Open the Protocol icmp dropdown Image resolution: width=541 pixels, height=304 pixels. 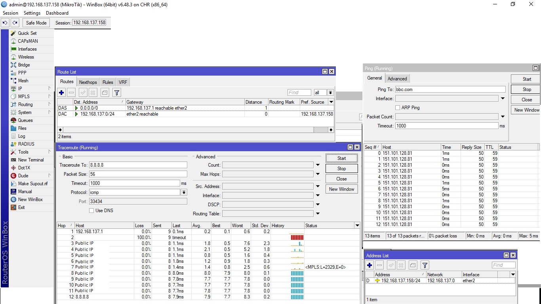pos(184,192)
